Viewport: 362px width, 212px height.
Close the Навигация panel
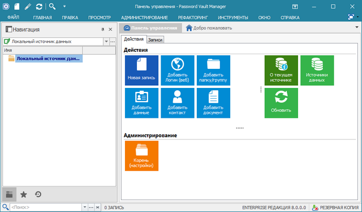pyautogui.click(x=110, y=29)
